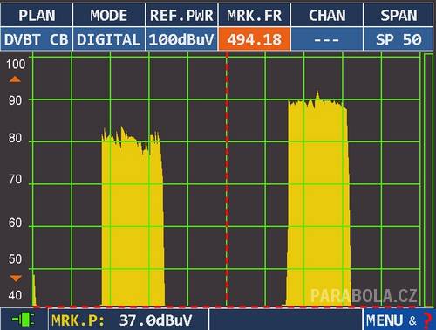Click the orange reference level up arrow
This screenshot has height=330, width=436.
(x=15, y=79)
